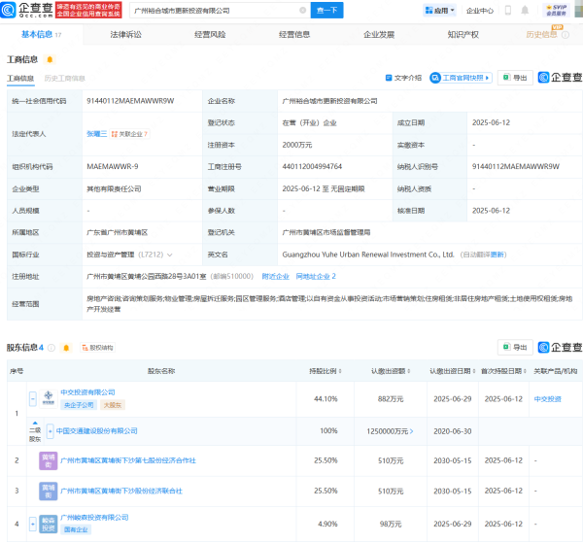Click the info icon beside 股东信息 4

[x=51, y=348]
